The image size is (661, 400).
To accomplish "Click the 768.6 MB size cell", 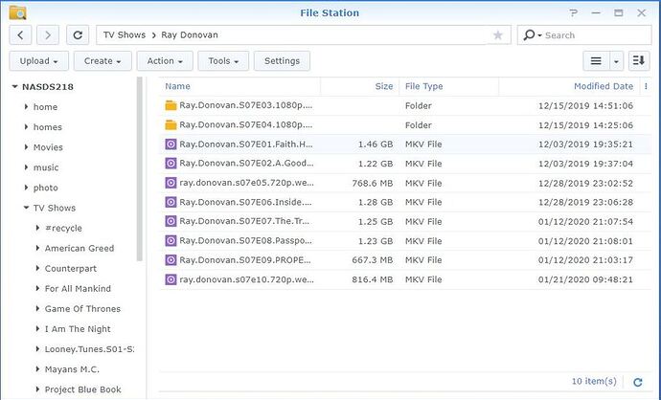I will [x=373, y=183].
